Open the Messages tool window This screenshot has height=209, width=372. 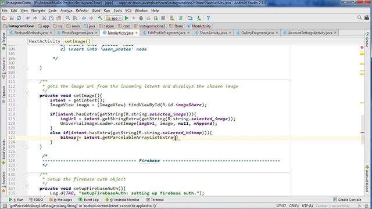[60, 200]
